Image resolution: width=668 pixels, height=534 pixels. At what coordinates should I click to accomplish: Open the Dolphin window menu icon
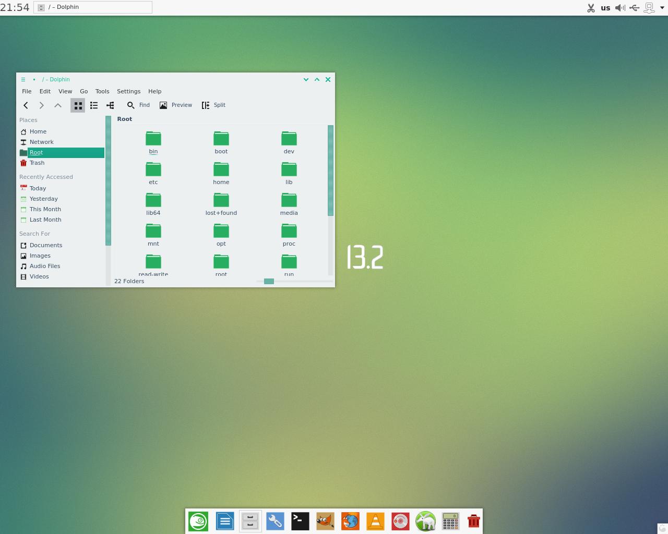click(23, 80)
